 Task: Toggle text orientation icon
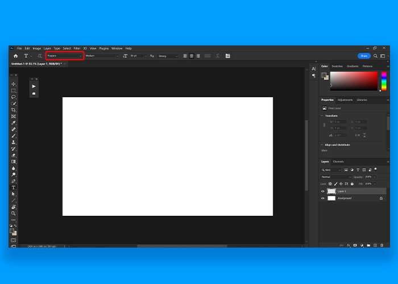click(40, 56)
